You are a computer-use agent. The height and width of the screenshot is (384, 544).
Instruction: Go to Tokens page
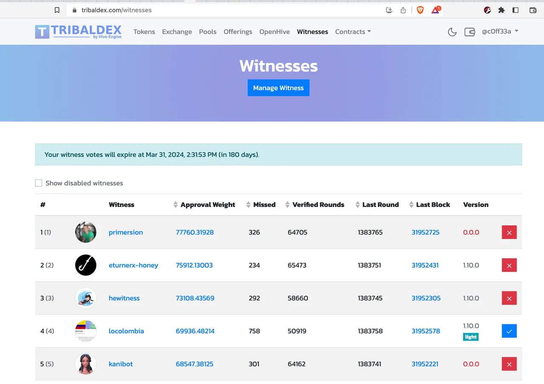(x=144, y=32)
